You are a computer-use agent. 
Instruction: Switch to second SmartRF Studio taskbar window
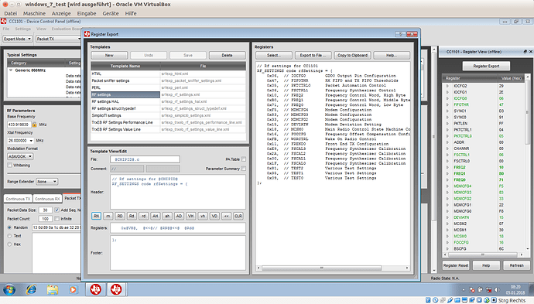click(x=116, y=289)
